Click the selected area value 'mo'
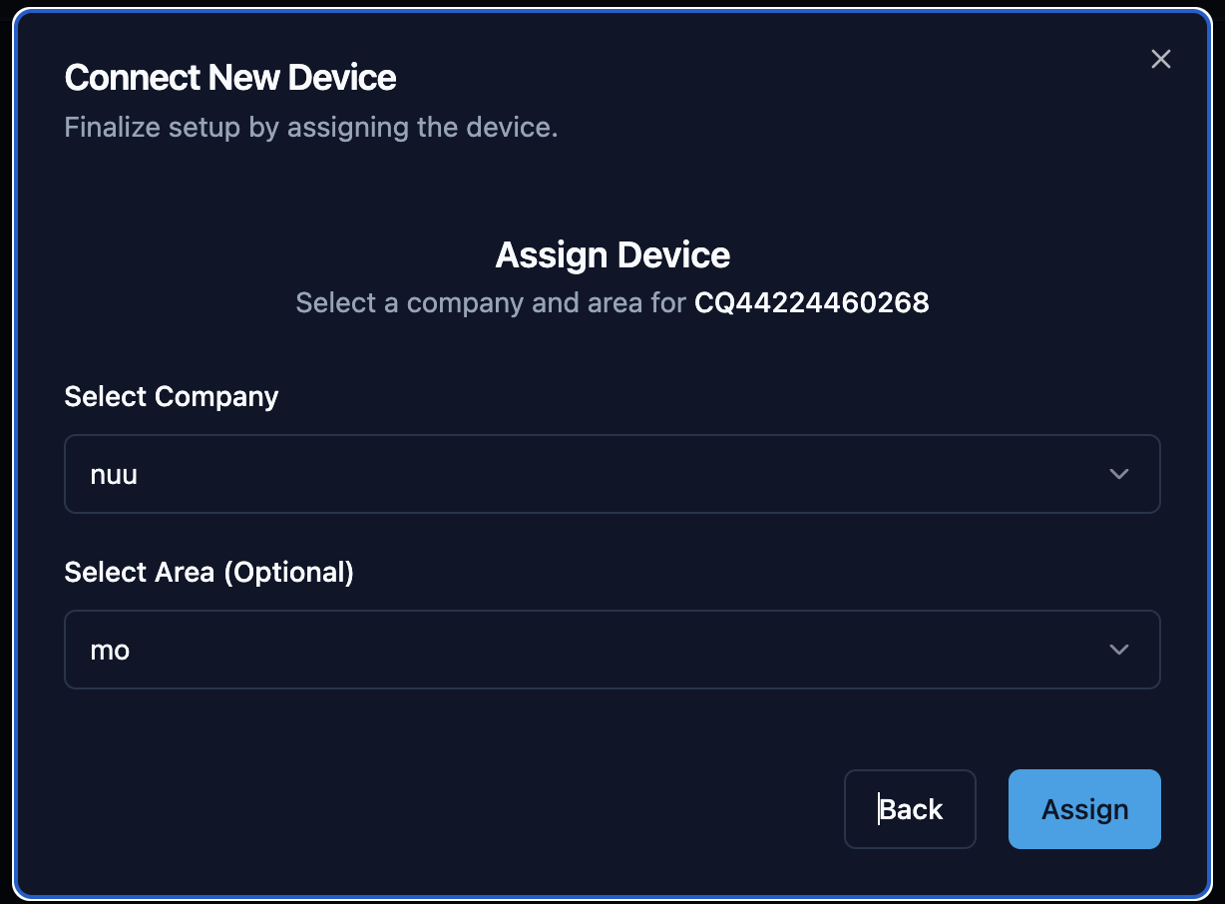The height and width of the screenshot is (904, 1225). pos(110,651)
